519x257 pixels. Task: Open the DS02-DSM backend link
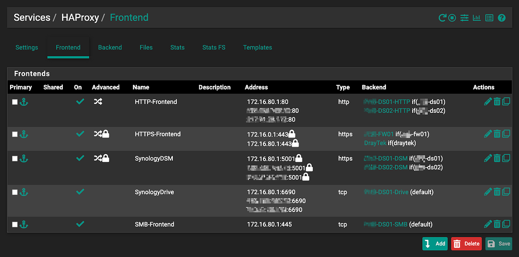coord(386,167)
